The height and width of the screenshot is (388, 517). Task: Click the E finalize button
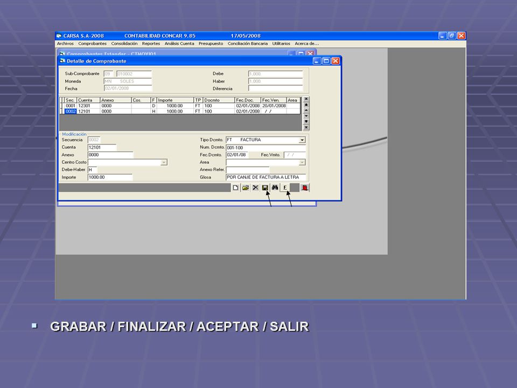coord(285,188)
